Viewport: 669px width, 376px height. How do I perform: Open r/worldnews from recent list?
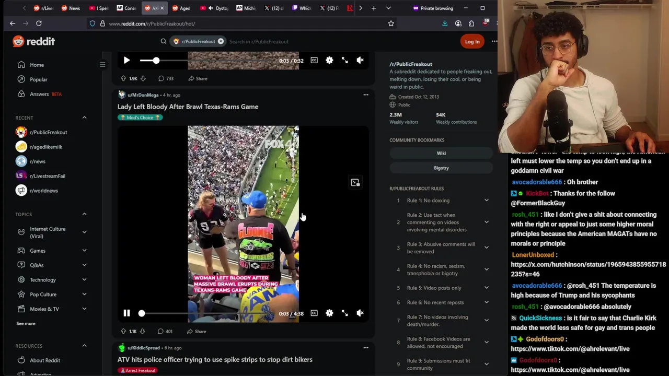(43, 191)
